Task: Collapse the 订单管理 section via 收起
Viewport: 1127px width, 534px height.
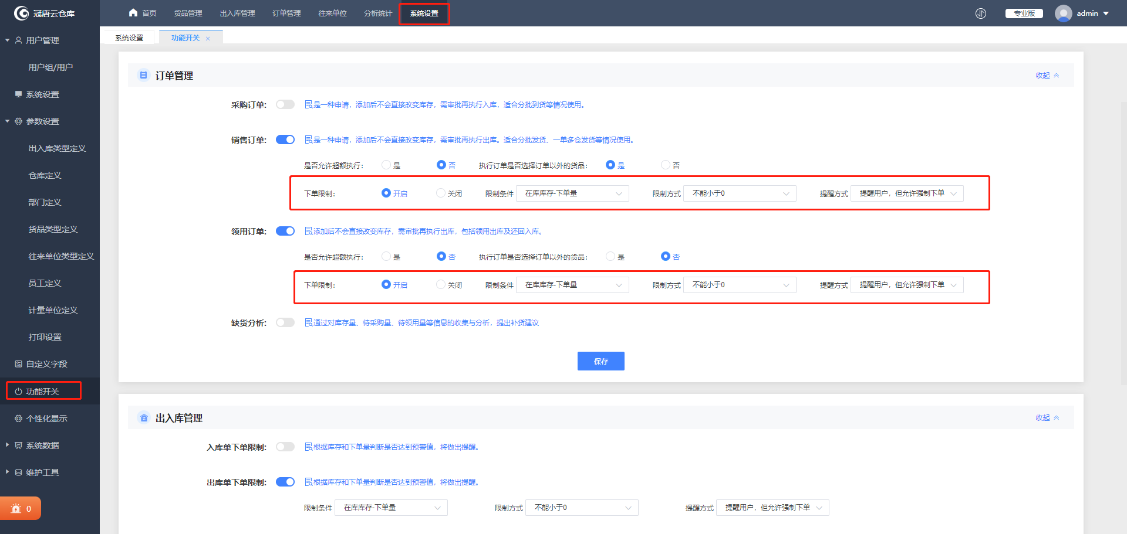Action: 1047,76
